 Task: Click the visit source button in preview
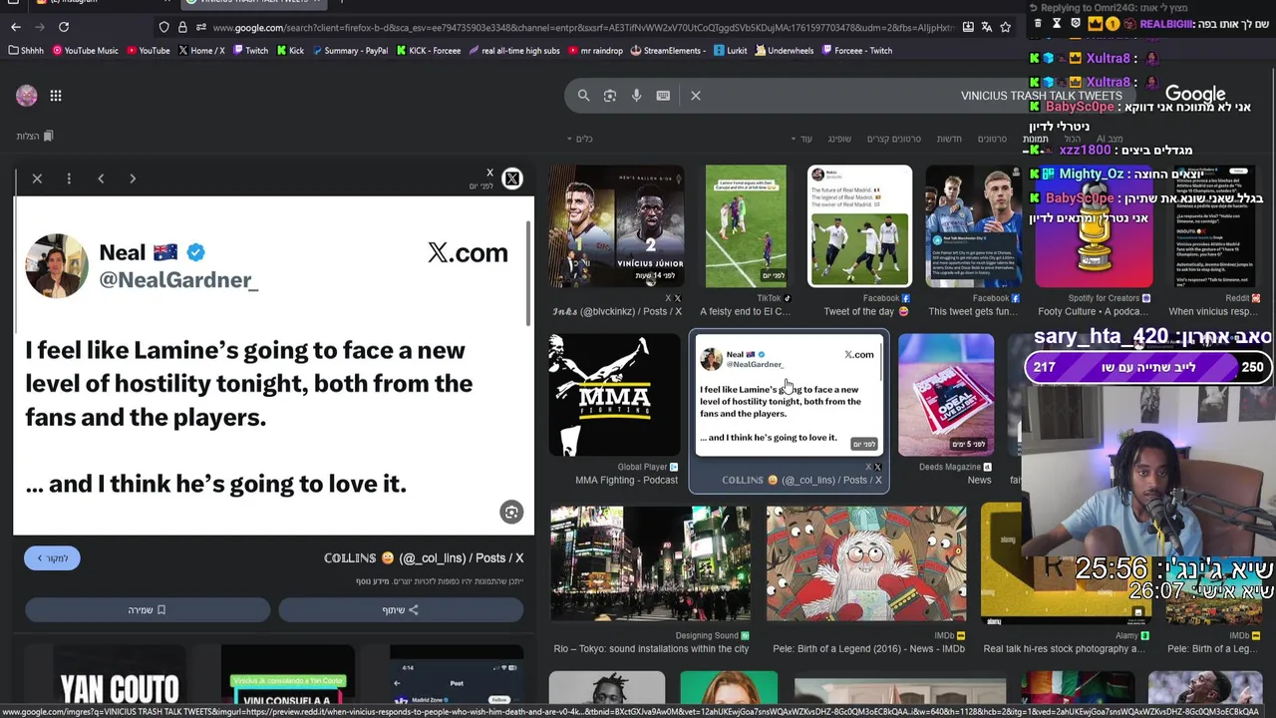[53, 558]
